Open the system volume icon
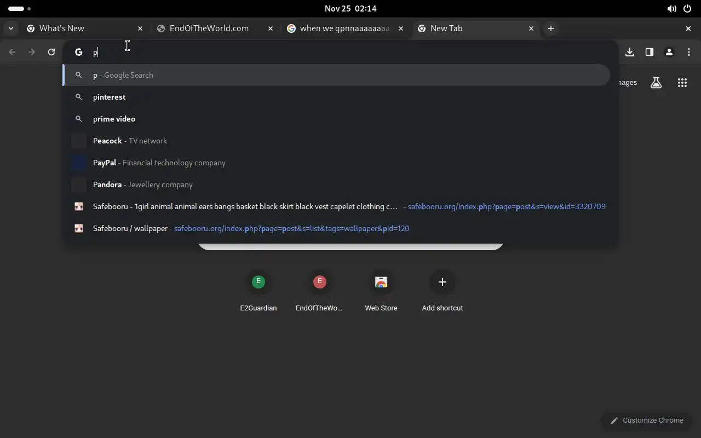701x438 pixels. [671, 9]
